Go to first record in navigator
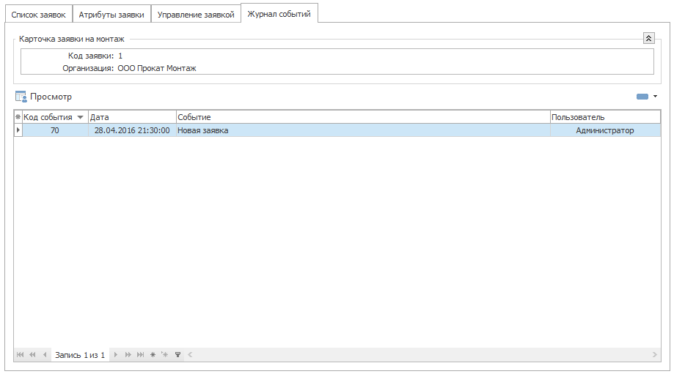674x374 pixels. 21,355
